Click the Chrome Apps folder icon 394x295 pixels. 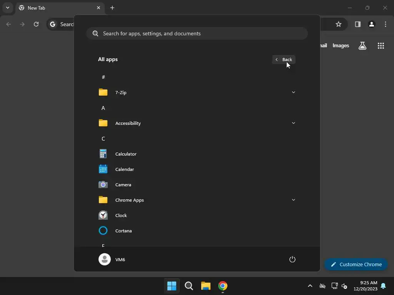tap(103, 200)
